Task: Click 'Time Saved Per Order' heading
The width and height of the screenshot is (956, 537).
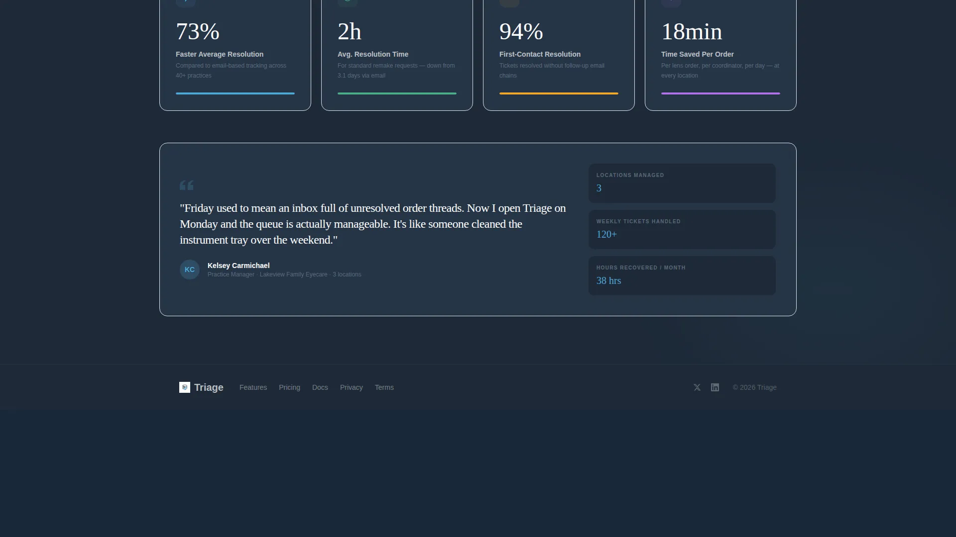Action: [x=698, y=54]
